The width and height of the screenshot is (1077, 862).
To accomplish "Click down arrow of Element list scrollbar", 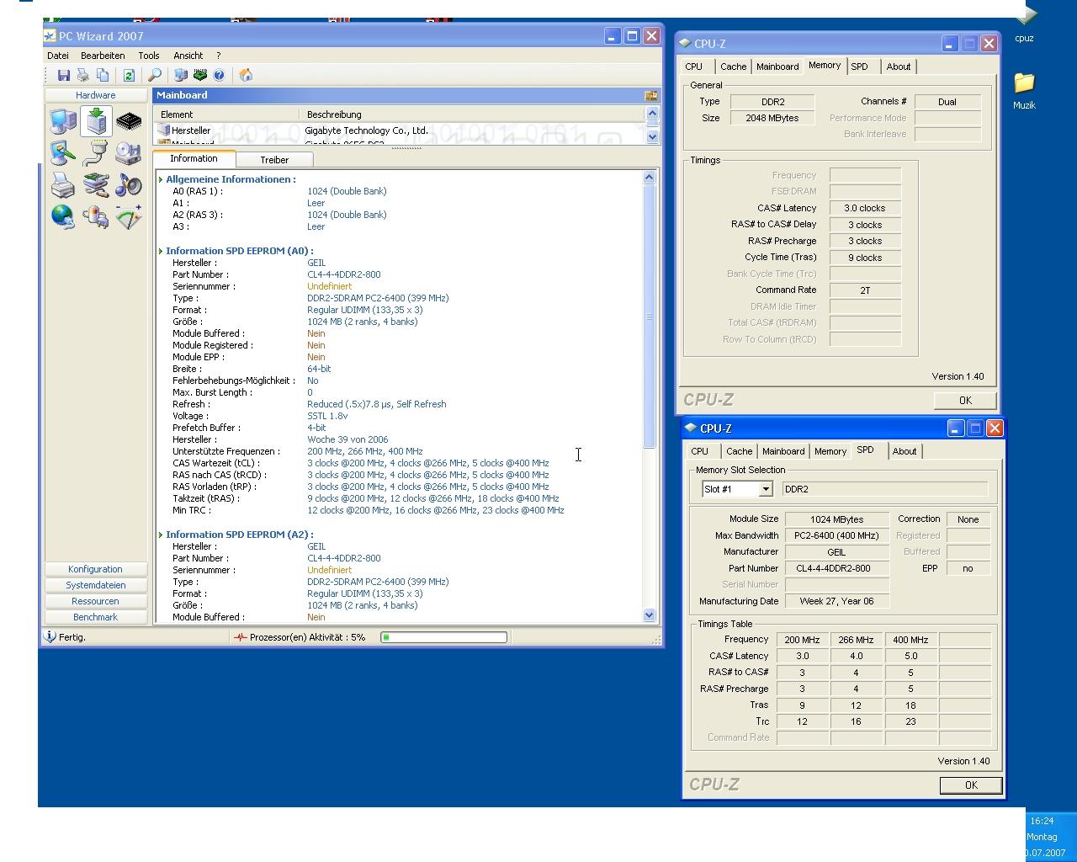I will (x=652, y=137).
